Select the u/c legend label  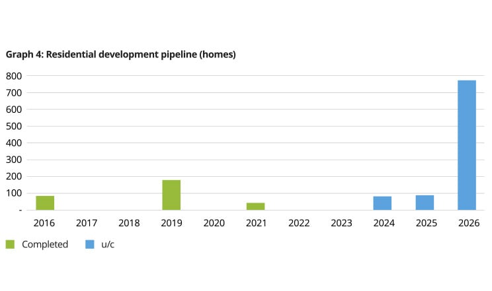(x=108, y=245)
